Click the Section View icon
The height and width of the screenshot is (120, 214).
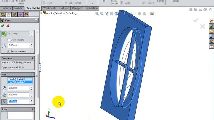pyautogui.click(x=111, y=14)
